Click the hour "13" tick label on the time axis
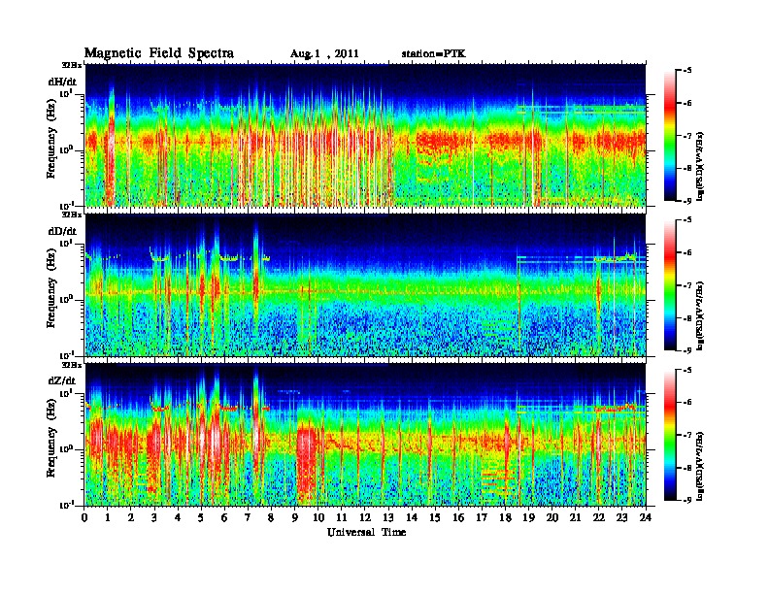The height and width of the screenshot is (594, 769). [x=388, y=517]
